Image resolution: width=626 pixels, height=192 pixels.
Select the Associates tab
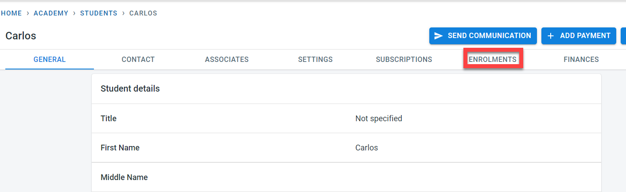coord(227,59)
